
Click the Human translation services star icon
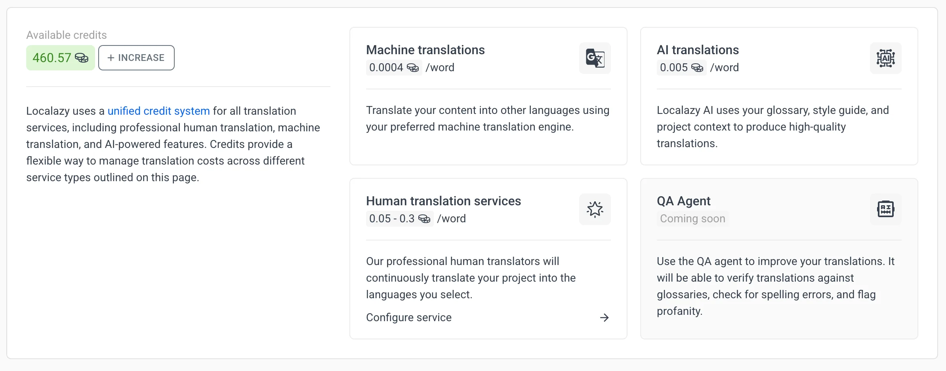click(x=595, y=209)
